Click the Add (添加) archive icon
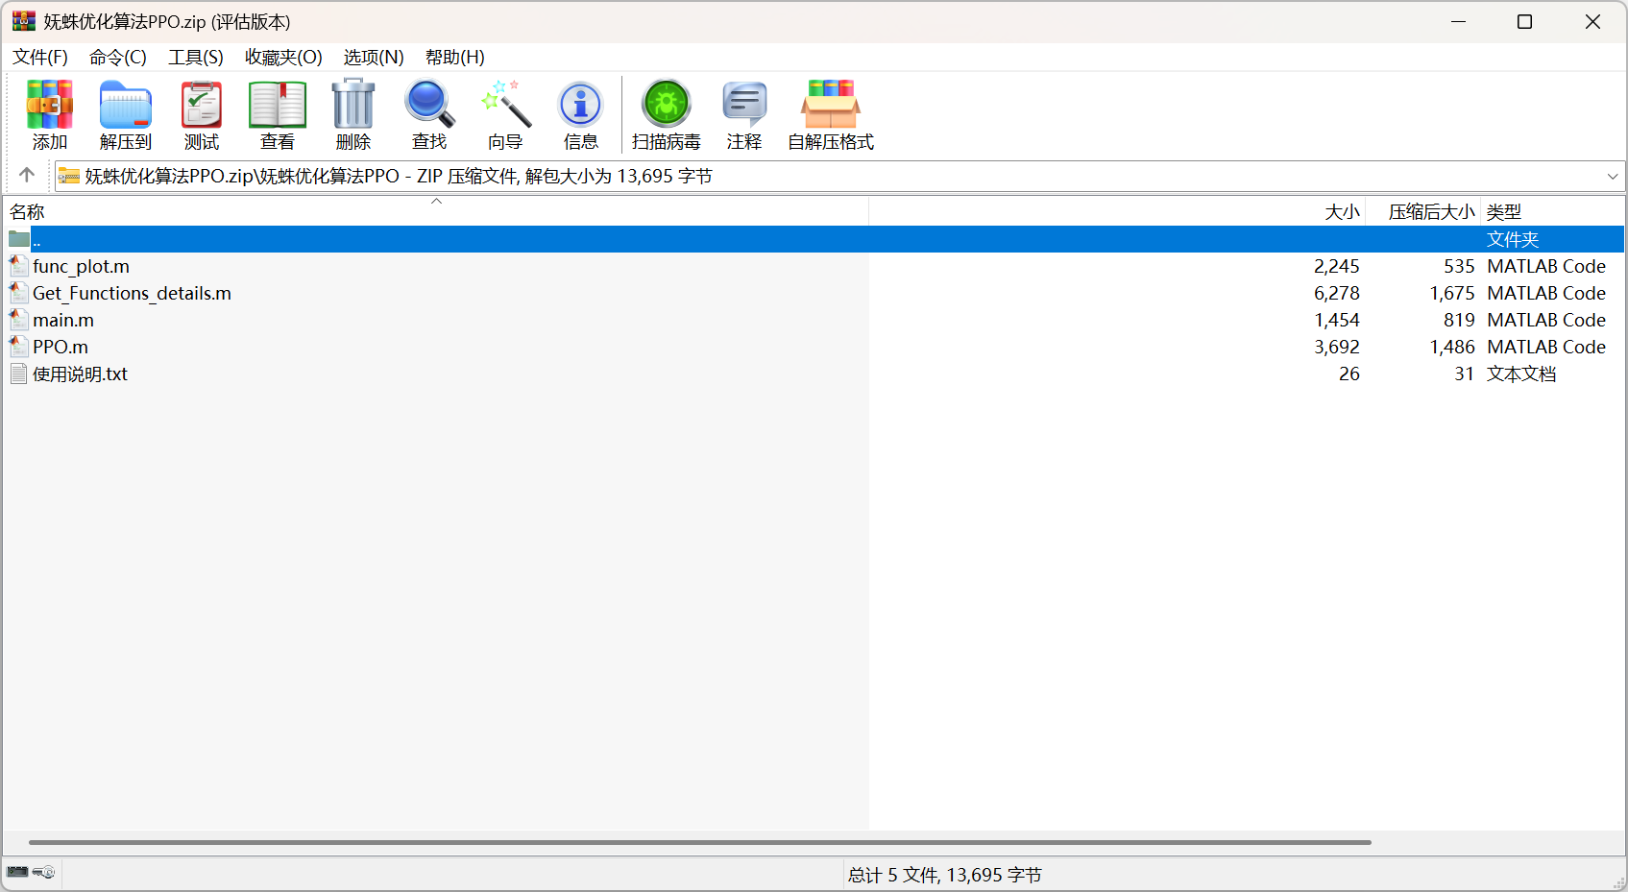Screen dimensions: 1628x892 49,114
